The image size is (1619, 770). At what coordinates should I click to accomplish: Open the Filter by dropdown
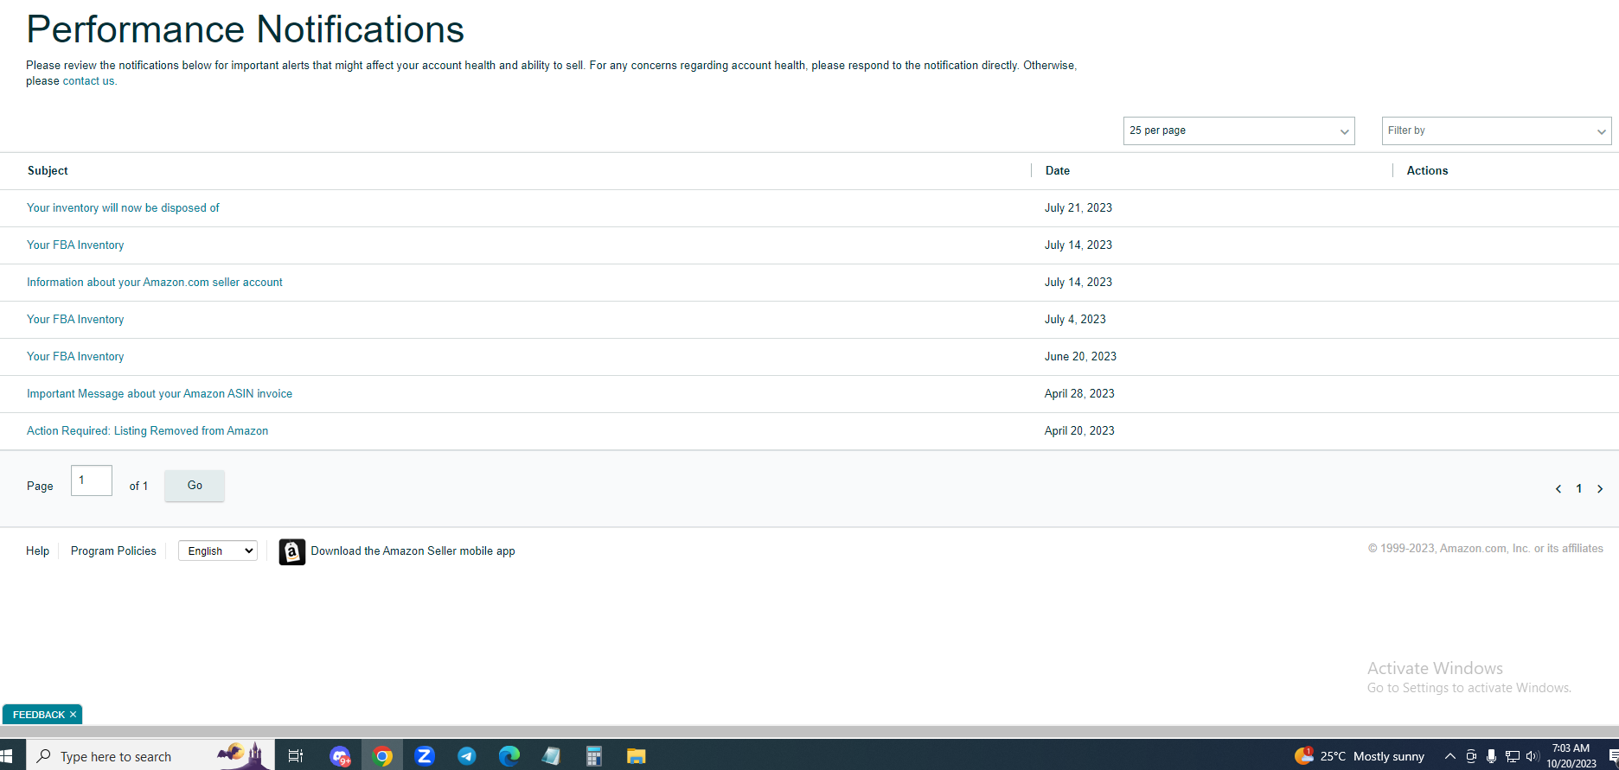coord(1496,130)
